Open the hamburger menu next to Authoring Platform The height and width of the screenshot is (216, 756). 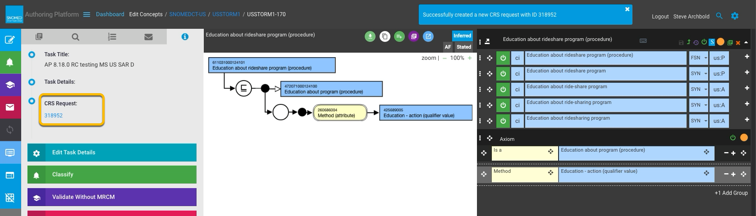pyautogui.click(x=87, y=14)
